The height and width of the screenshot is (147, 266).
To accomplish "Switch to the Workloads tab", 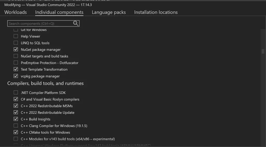I will point(16,12).
